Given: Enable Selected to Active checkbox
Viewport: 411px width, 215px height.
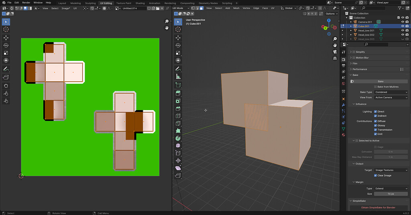Looking at the screenshot, I should [x=356, y=141].
